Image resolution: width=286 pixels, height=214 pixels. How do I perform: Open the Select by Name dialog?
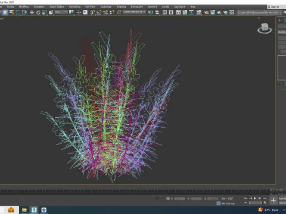12,12
